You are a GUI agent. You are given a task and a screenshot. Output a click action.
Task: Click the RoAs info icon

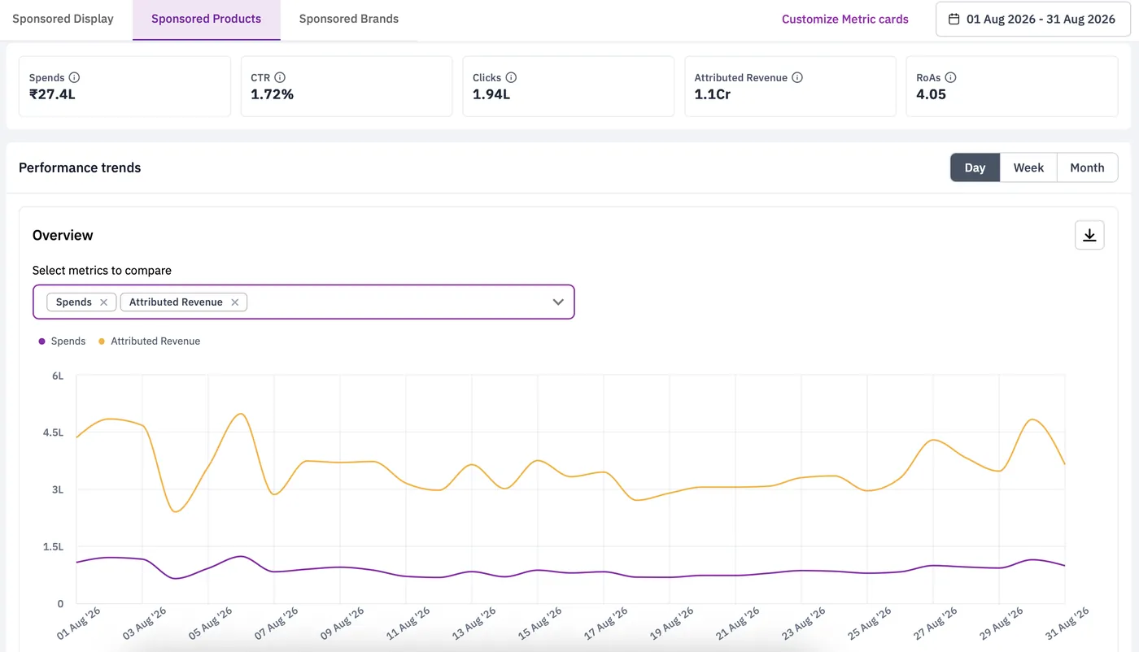[950, 77]
